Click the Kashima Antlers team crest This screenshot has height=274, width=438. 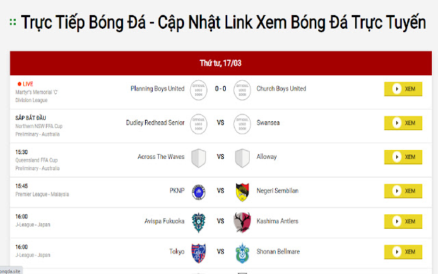242,222
